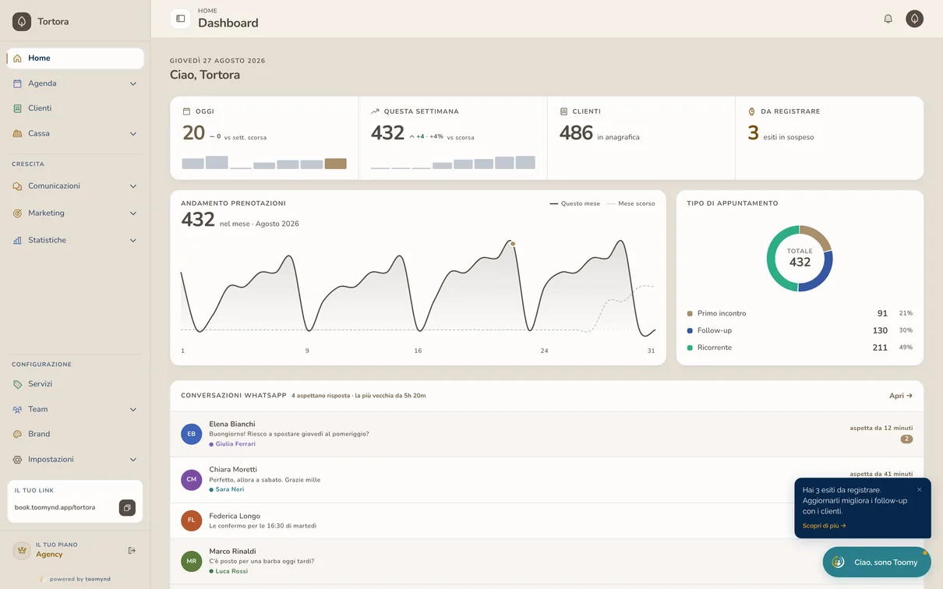Screen dimensions: 943x589
Task: Open the Marketing menu item
Action: (x=76, y=213)
